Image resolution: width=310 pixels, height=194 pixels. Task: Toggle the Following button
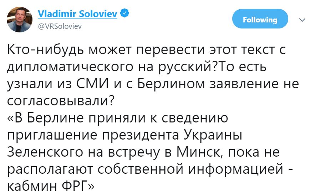click(x=260, y=20)
